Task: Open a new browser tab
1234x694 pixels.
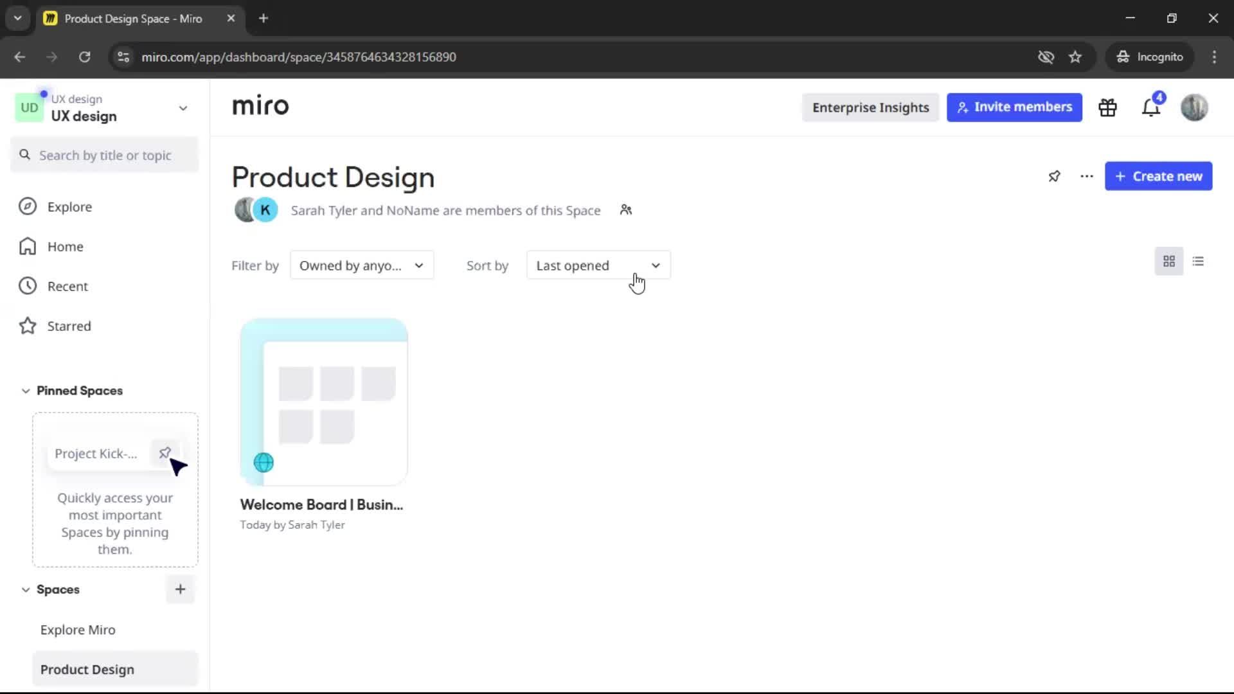Action: pos(264,18)
